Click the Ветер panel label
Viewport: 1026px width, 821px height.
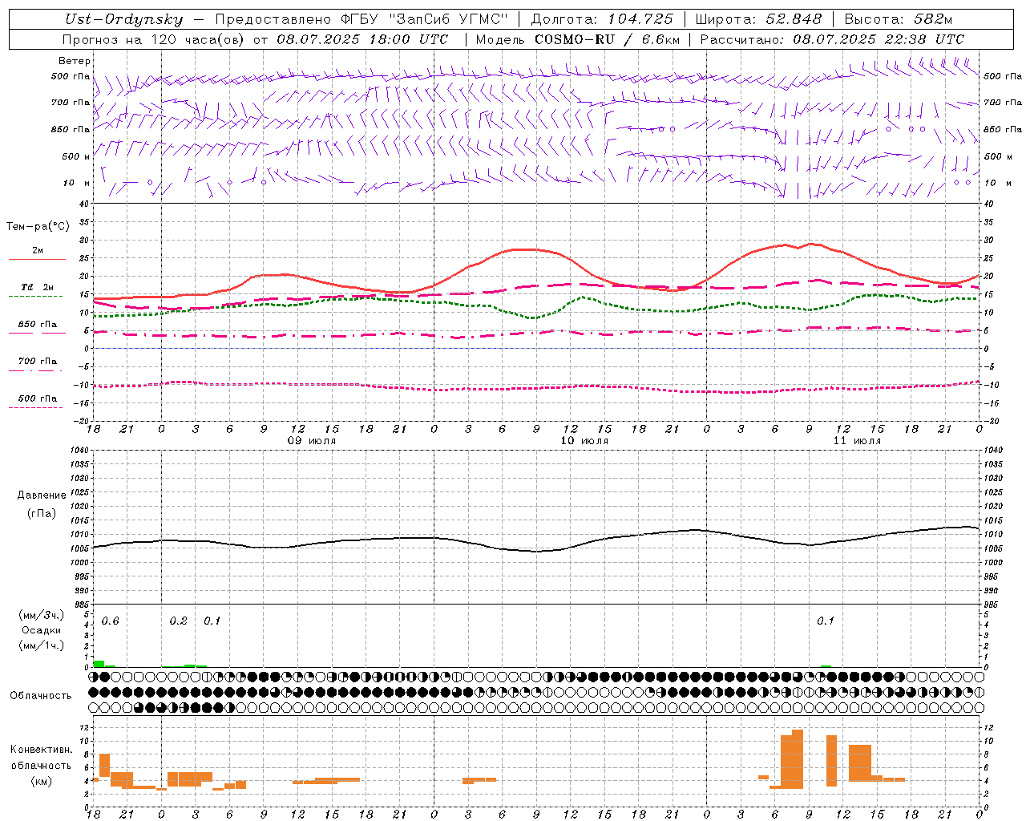pyautogui.click(x=75, y=61)
